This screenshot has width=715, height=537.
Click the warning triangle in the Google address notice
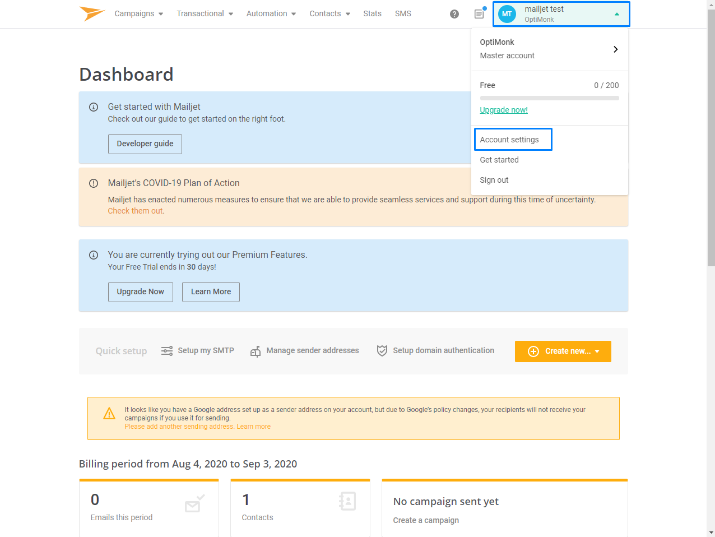click(109, 414)
